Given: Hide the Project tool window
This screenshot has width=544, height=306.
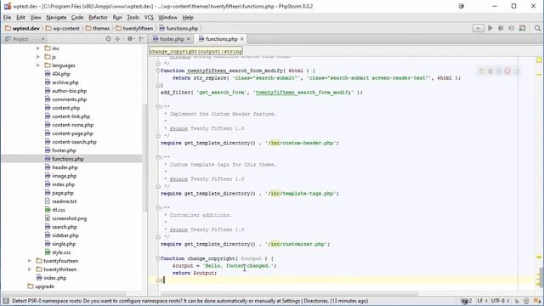Looking at the screenshot, I should 141,39.
